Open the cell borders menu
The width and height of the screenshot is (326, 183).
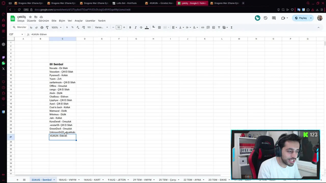[x=159, y=27]
